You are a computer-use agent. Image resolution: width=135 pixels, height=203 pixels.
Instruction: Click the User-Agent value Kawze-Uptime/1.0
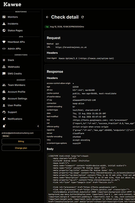click(x=86, y=58)
